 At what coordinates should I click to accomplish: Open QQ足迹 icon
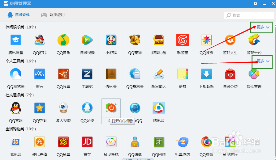[87, 108]
